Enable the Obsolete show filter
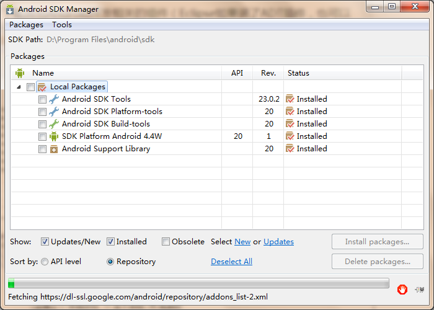This screenshot has width=434, height=310. 166,242
